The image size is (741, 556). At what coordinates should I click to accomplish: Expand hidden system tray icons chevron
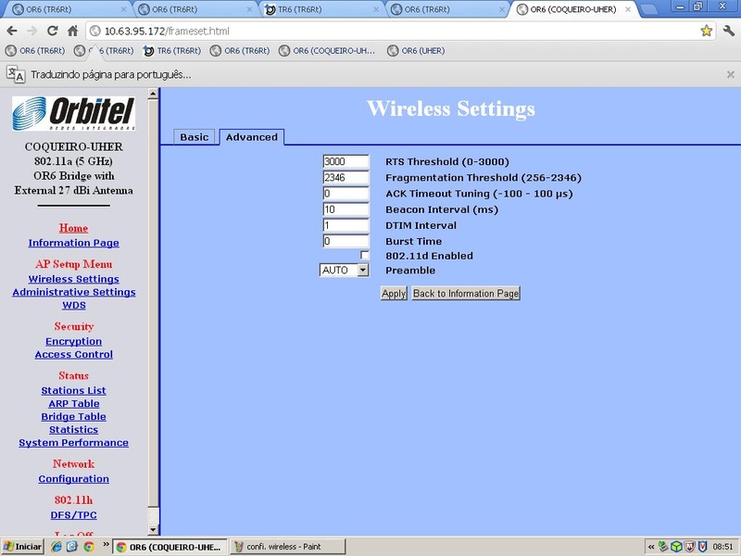[x=651, y=547]
